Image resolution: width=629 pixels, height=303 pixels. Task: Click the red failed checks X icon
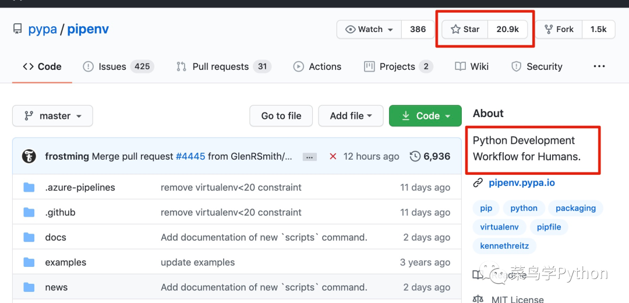[x=333, y=157]
